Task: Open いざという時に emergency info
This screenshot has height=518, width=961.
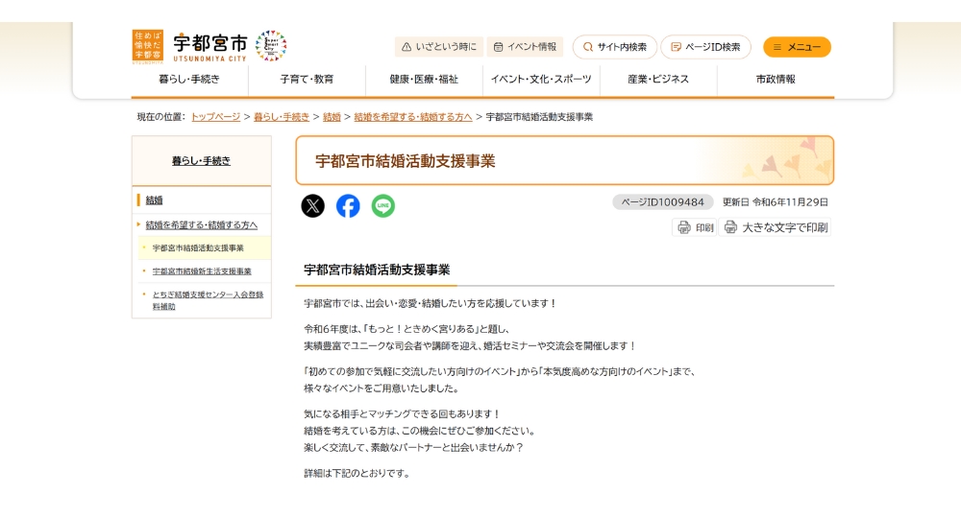Action: (x=439, y=47)
